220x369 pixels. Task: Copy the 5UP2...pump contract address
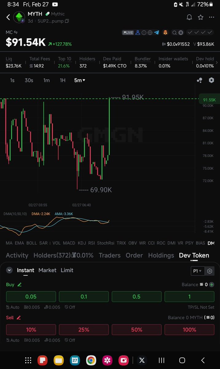(x=67, y=21)
